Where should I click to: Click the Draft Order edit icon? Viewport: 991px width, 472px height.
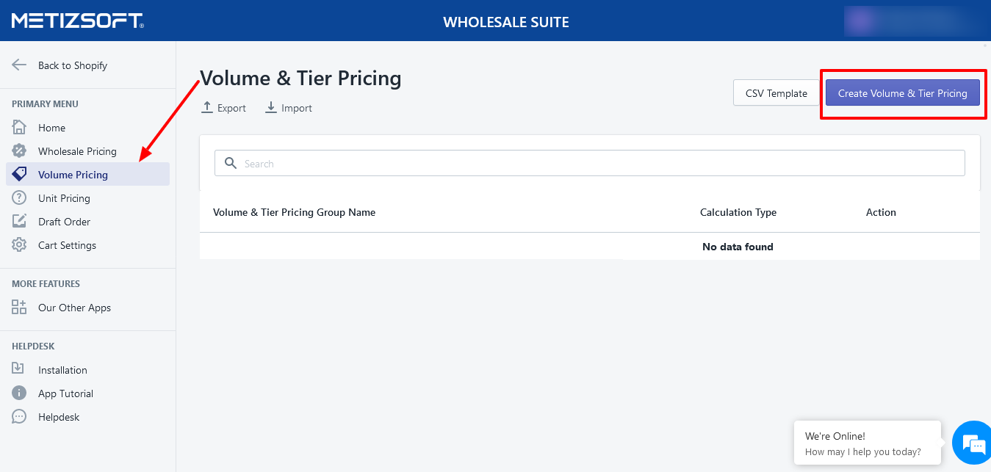coord(19,222)
